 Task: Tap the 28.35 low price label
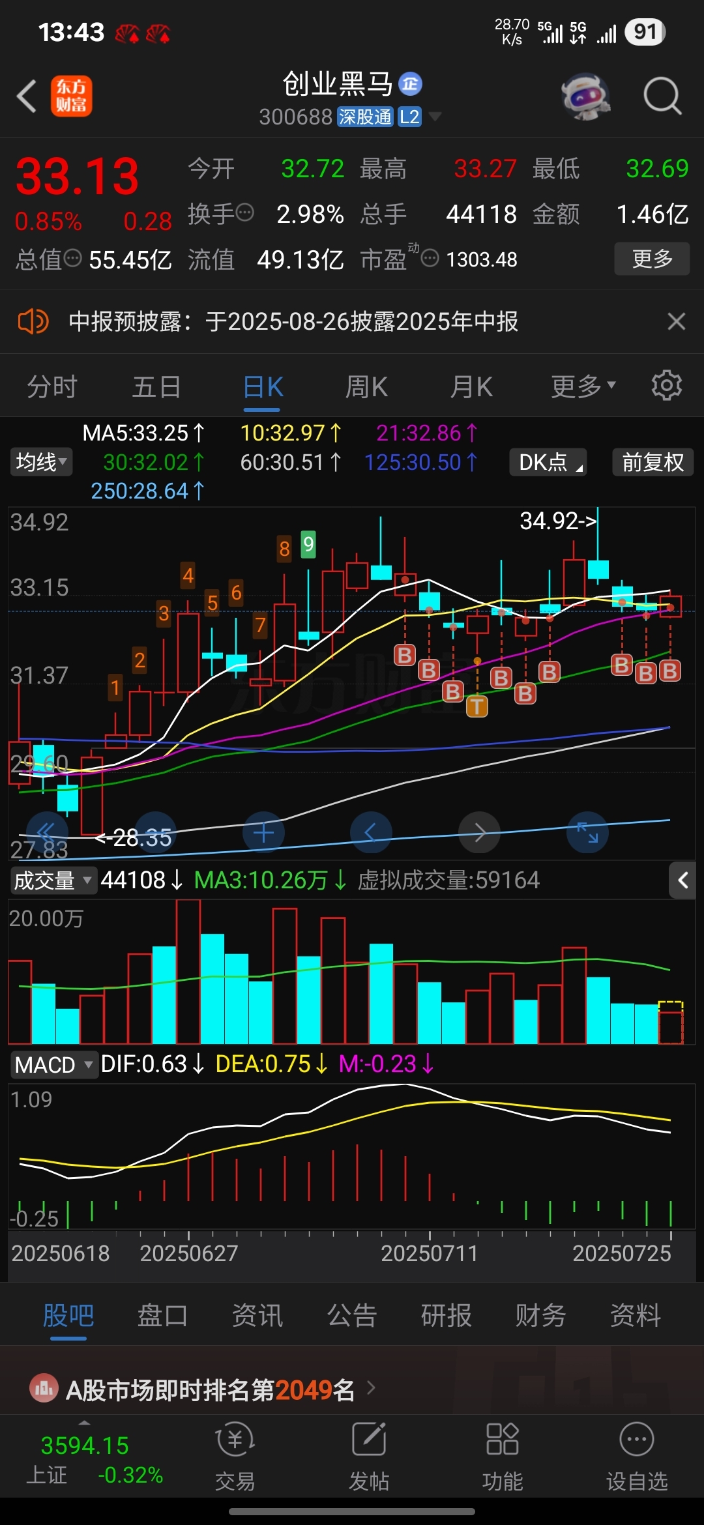[x=134, y=837]
